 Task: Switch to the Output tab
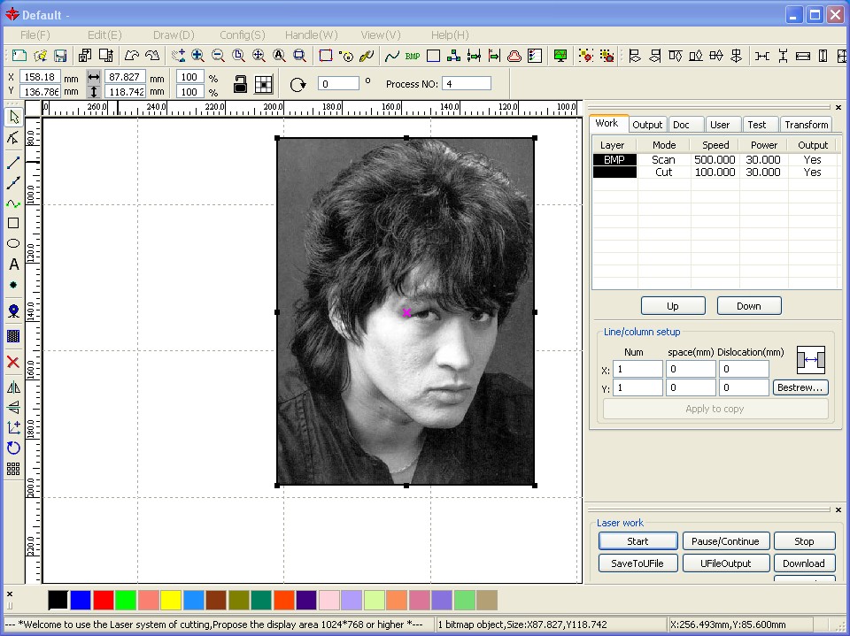(x=647, y=125)
